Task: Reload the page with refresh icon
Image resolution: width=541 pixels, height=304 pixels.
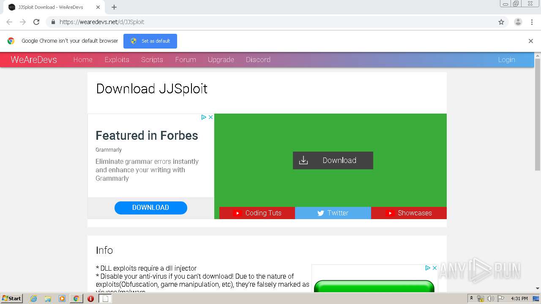Action: tap(36, 22)
